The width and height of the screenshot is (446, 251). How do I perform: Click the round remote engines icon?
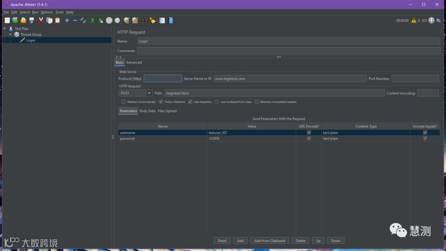click(x=432, y=20)
